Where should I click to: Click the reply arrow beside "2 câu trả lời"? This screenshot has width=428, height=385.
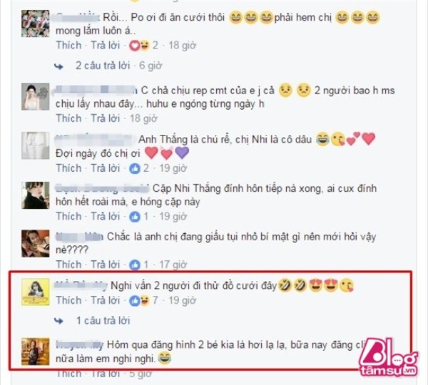tap(58, 66)
